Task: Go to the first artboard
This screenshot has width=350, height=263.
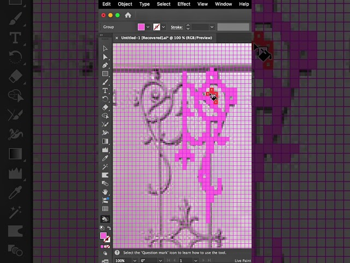Action: pyautogui.click(x=168, y=261)
